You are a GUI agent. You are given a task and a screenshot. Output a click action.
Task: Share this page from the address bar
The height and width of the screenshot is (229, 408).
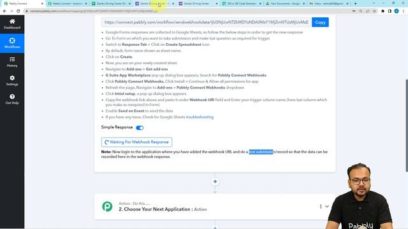[367, 11]
